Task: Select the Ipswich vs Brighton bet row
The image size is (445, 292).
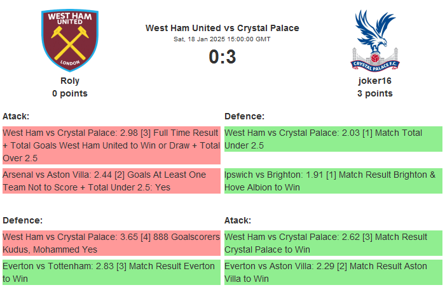Action: 332,181
